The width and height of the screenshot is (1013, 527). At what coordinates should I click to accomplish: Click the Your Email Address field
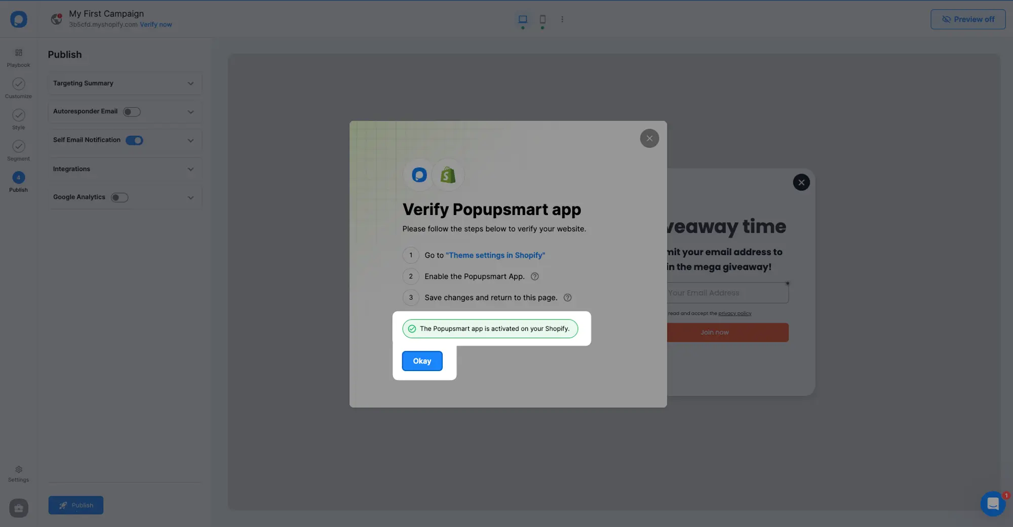727,293
